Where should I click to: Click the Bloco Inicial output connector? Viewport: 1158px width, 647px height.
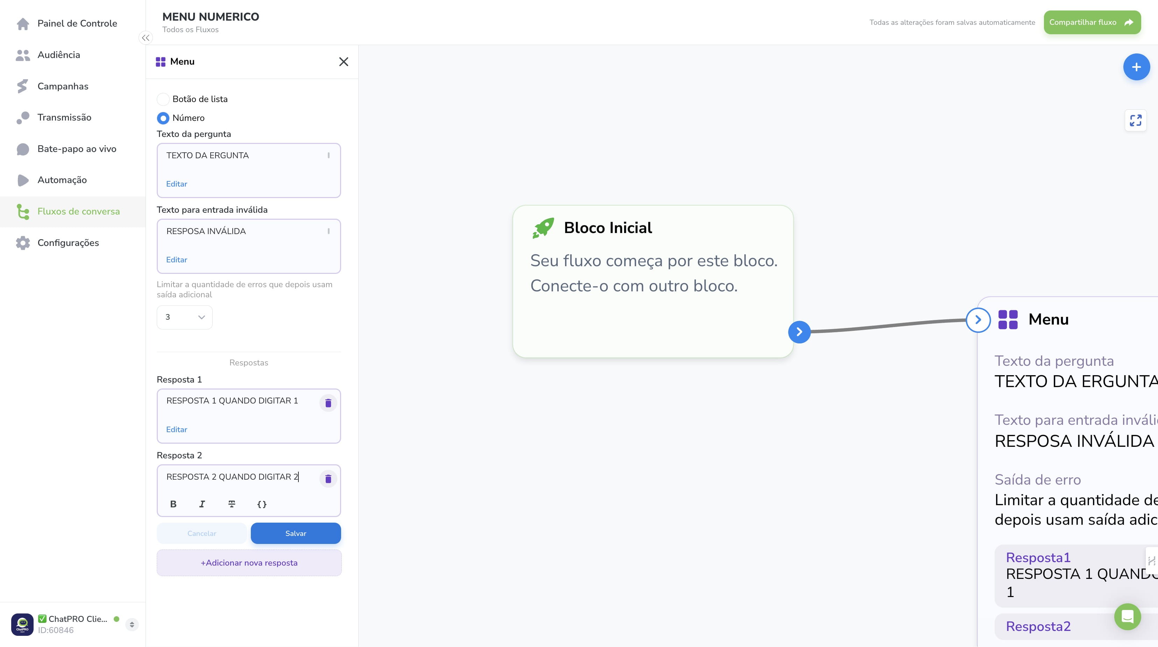799,332
